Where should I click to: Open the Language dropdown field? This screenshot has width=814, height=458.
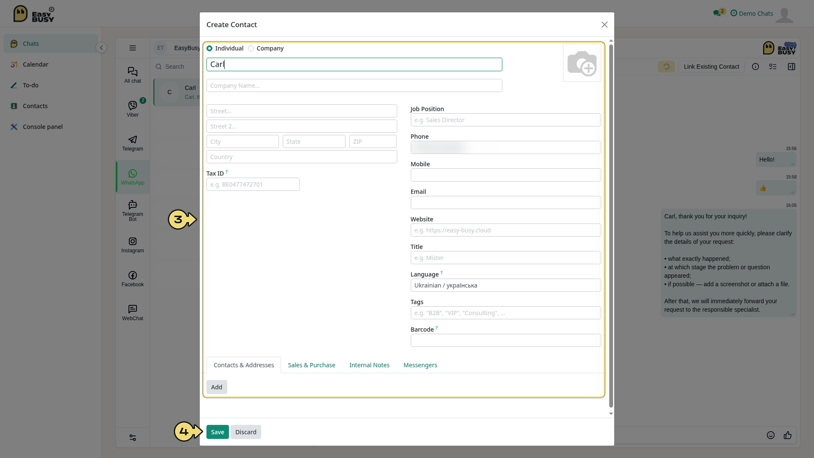(506, 285)
